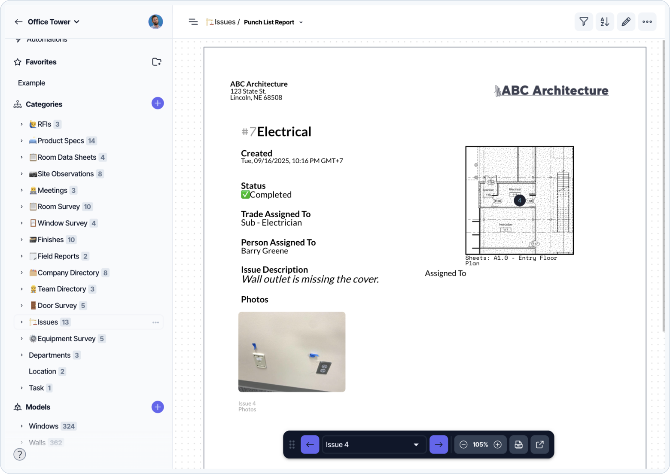The width and height of the screenshot is (670, 474).
Task: Export the report as PDF
Action: coord(518,445)
